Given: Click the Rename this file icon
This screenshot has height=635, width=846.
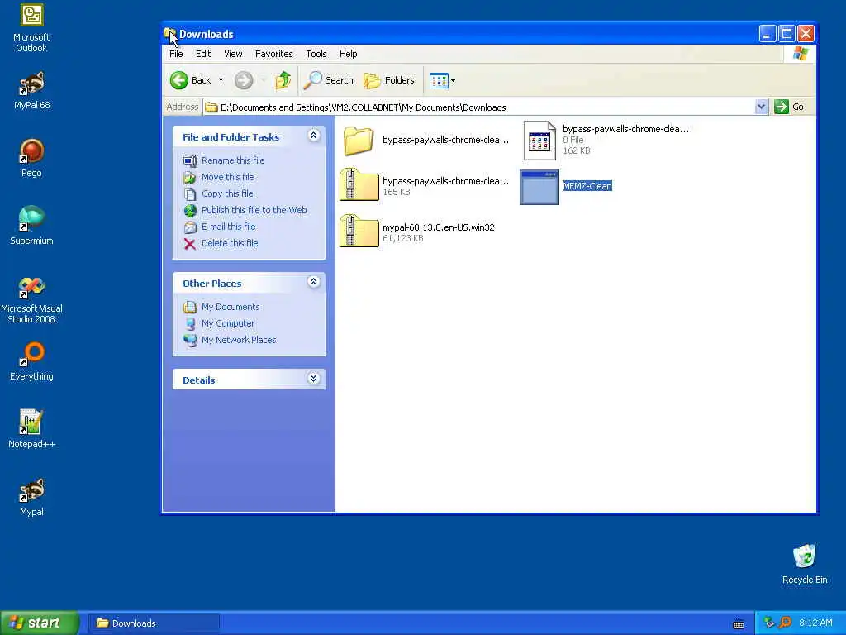Looking at the screenshot, I should click(x=190, y=161).
